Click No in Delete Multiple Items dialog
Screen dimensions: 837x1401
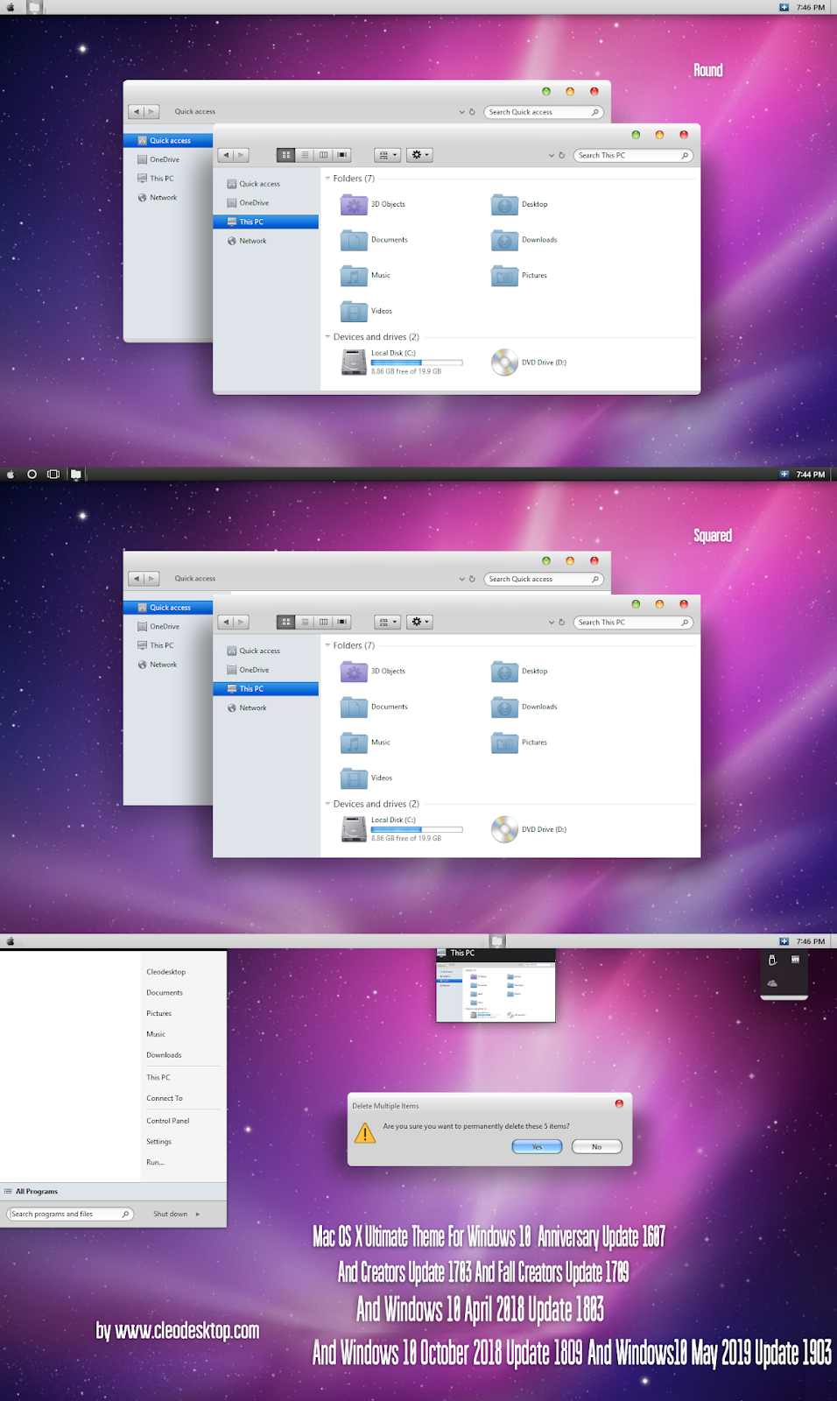coord(597,1147)
